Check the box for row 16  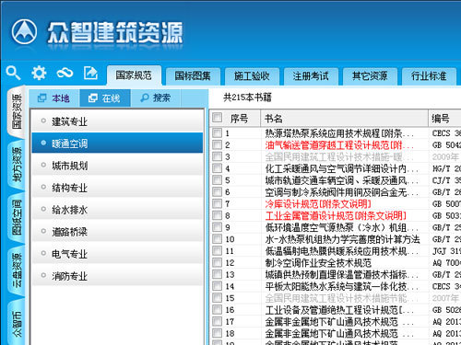(x=217, y=309)
